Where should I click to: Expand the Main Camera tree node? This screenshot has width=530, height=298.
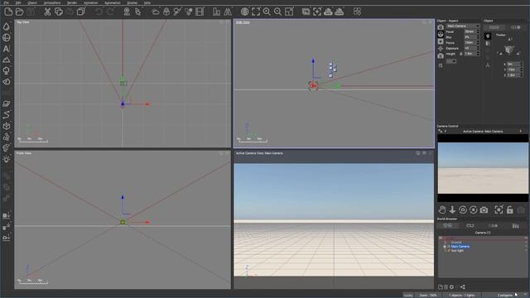[445, 247]
